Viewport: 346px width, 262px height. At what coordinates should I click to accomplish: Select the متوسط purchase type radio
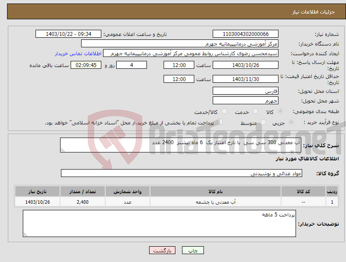click(x=263, y=122)
